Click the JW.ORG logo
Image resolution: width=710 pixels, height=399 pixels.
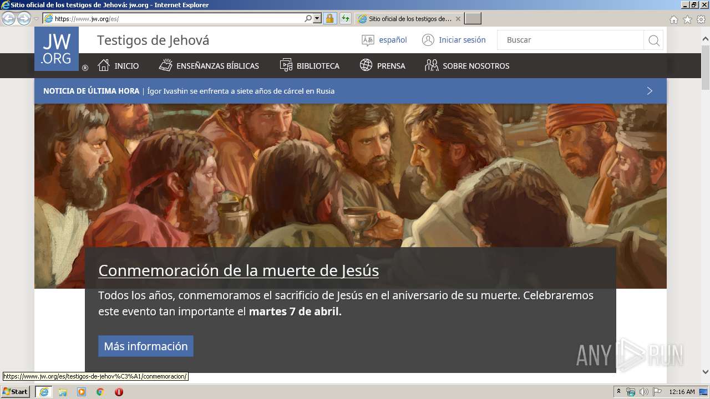(x=57, y=49)
